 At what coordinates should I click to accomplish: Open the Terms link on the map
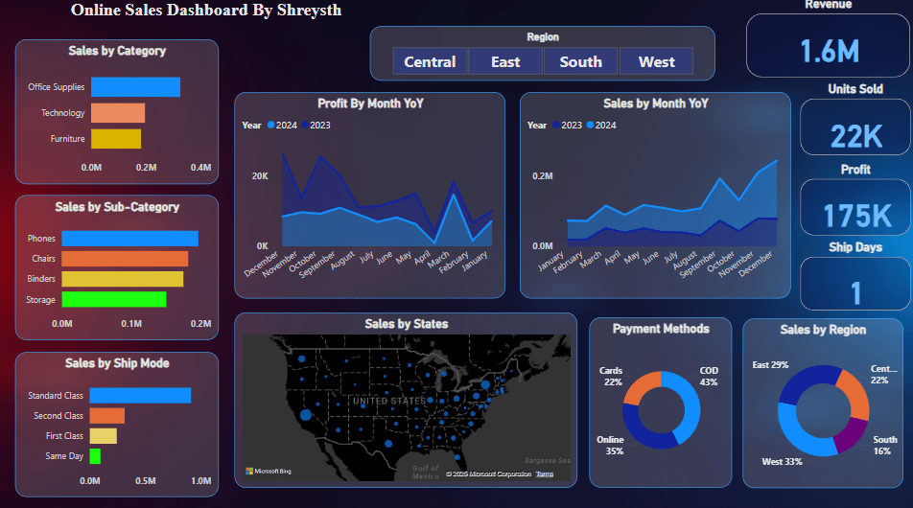click(x=545, y=474)
